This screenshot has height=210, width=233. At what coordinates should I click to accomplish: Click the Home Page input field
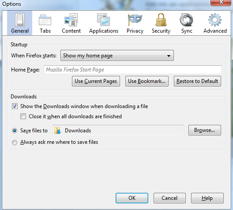[133, 70]
